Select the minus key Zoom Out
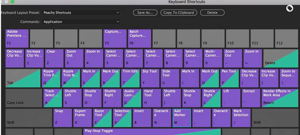 pyautogui.click(x=233, y=58)
